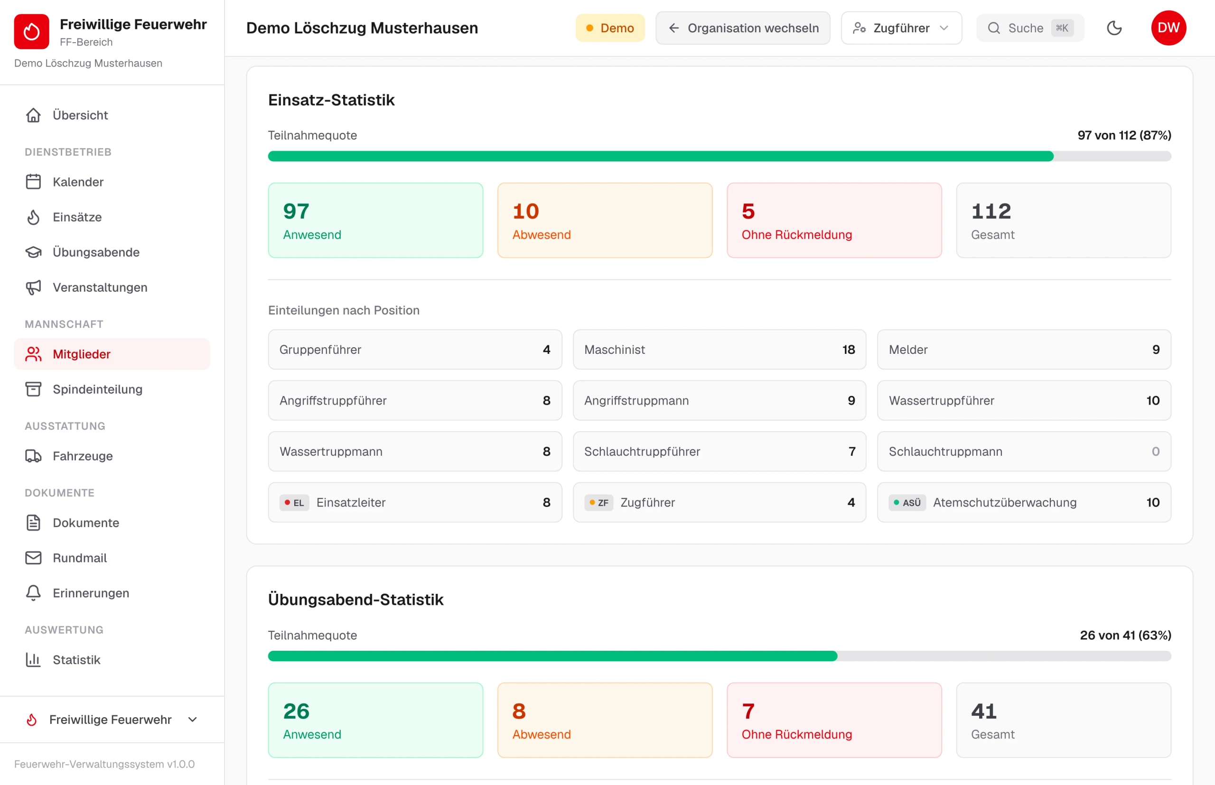
Task: Click the Übersicht house icon
Action: [34, 115]
